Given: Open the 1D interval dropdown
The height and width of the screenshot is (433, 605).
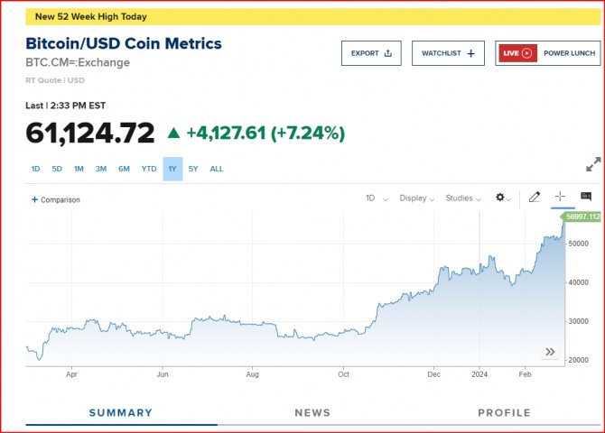Looking at the screenshot, I should (x=377, y=198).
